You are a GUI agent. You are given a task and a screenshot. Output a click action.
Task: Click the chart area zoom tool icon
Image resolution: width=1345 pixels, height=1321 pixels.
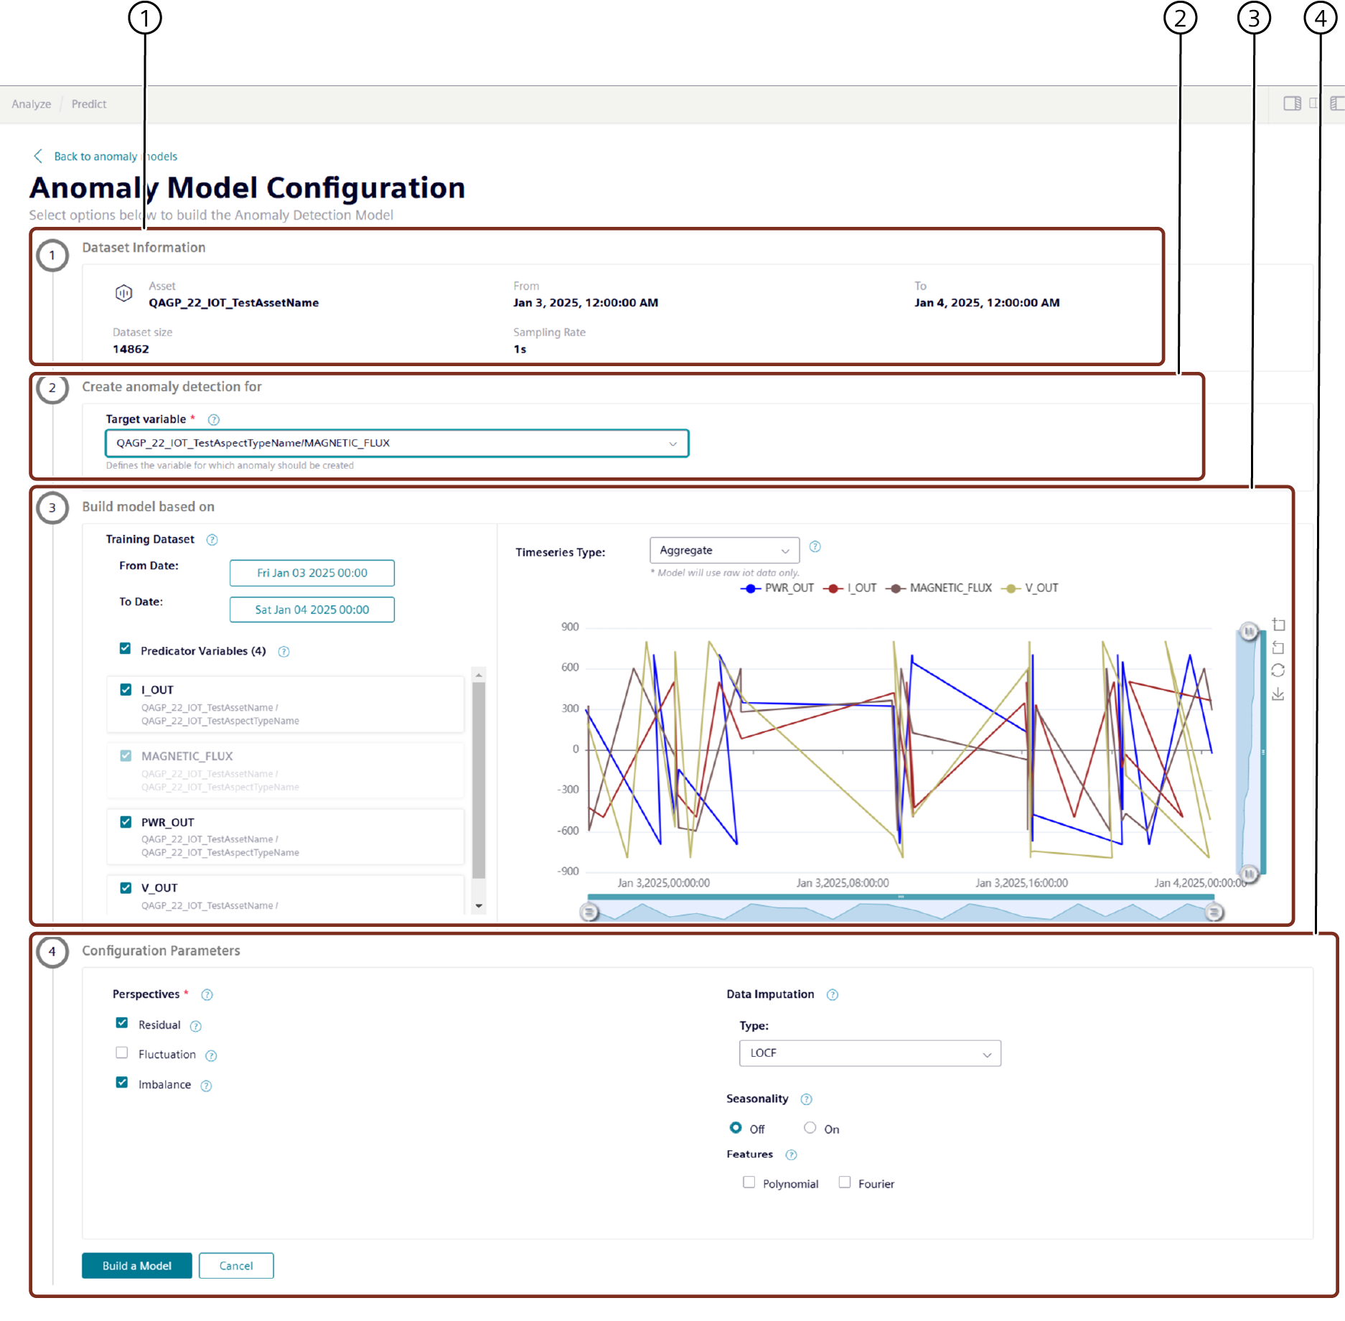[x=1278, y=625]
